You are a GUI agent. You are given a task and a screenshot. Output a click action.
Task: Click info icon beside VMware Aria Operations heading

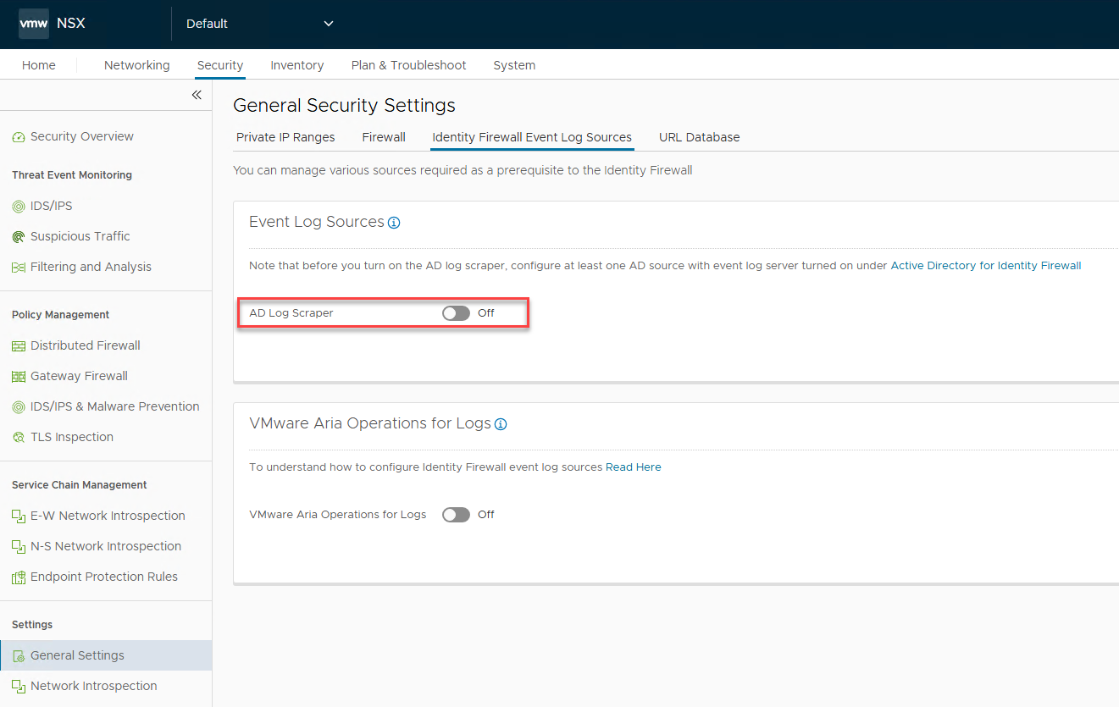[501, 424]
